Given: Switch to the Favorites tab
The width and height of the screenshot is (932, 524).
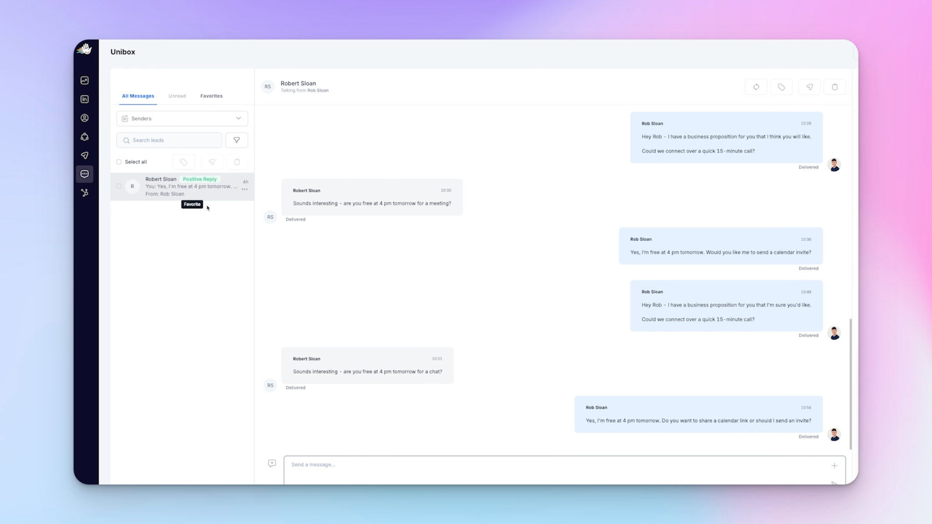Looking at the screenshot, I should [211, 96].
